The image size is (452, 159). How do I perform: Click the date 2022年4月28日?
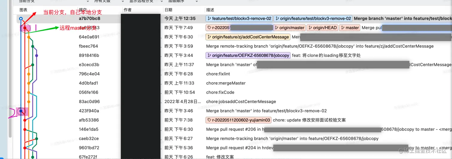pos(183,102)
